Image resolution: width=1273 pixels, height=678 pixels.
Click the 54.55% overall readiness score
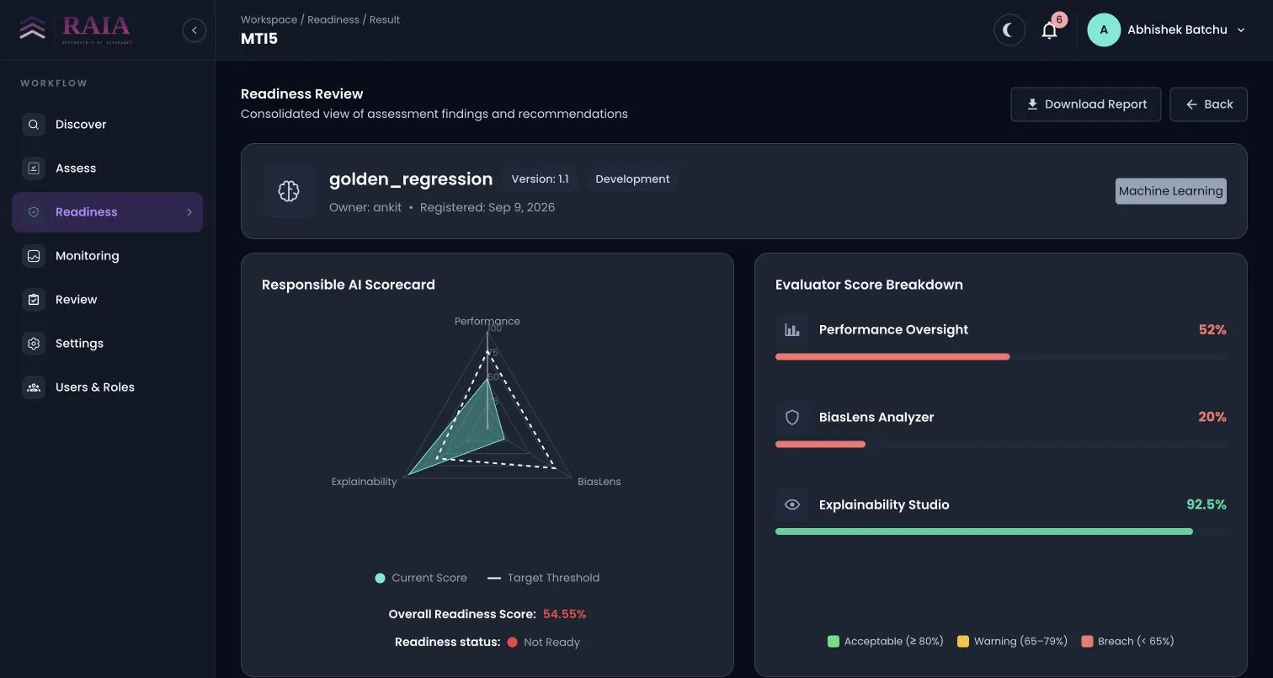(x=564, y=615)
